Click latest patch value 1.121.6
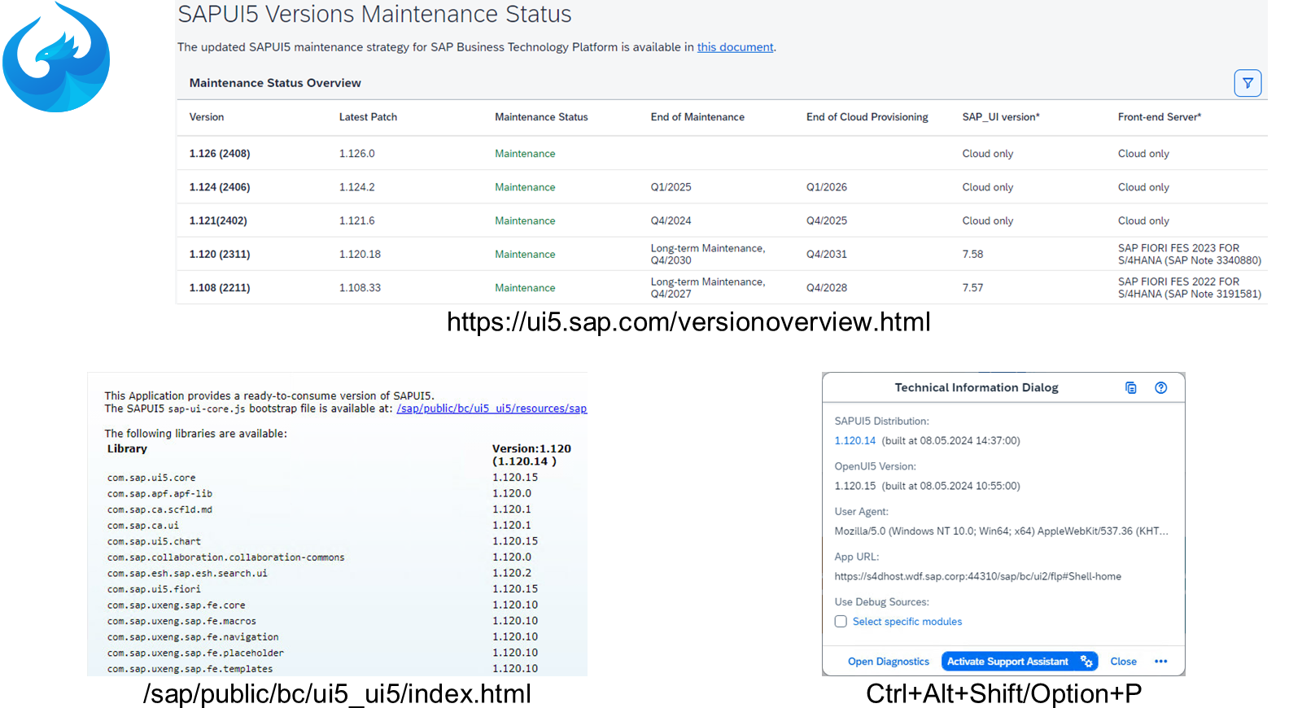The image size is (1302, 708). coord(357,221)
